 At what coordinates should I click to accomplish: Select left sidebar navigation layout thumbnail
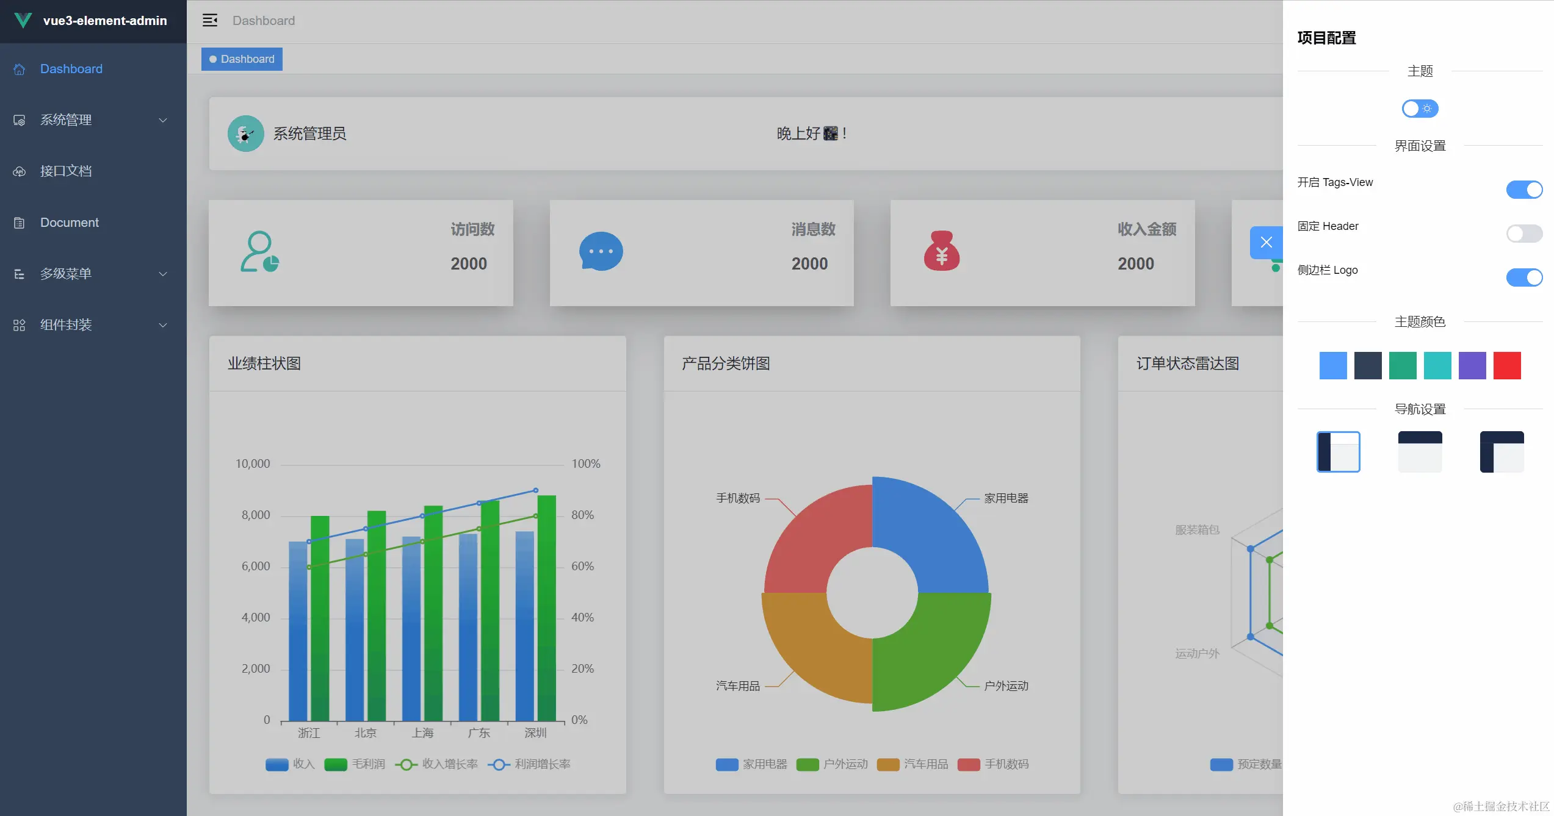pos(1338,452)
